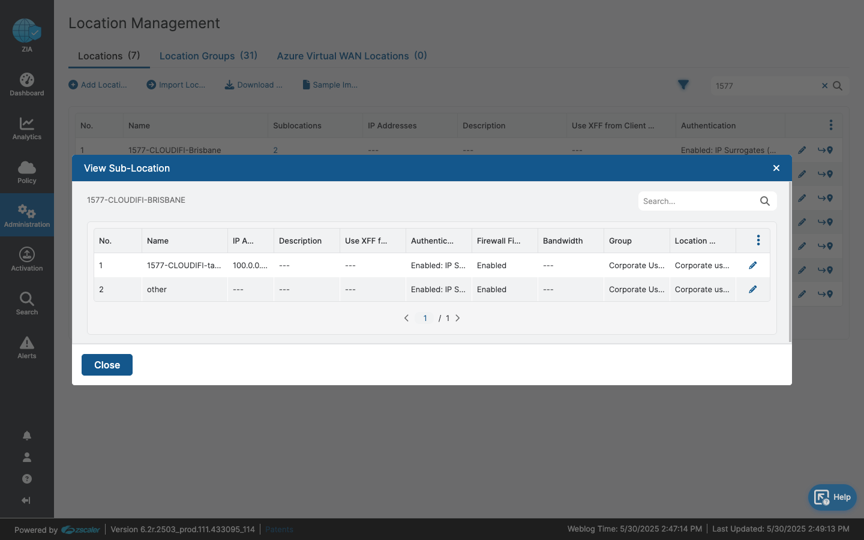Open the Dashboard sidebar item
This screenshot has height=540, width=864.
coord(27,84)
